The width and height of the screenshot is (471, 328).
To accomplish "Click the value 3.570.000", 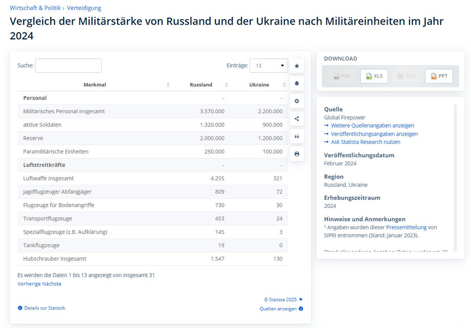I will click(212, 111).
